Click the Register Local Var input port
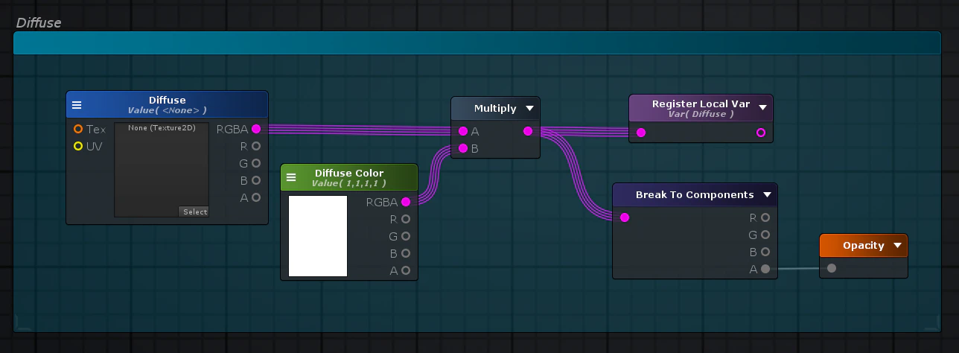 (x=641, y=133)
